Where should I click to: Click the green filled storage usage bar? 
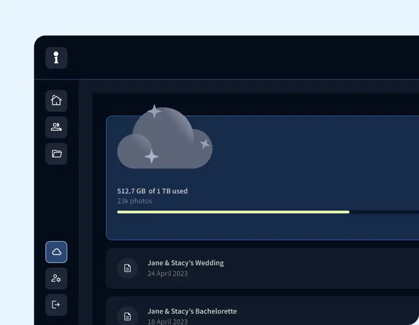coord(233,212)
